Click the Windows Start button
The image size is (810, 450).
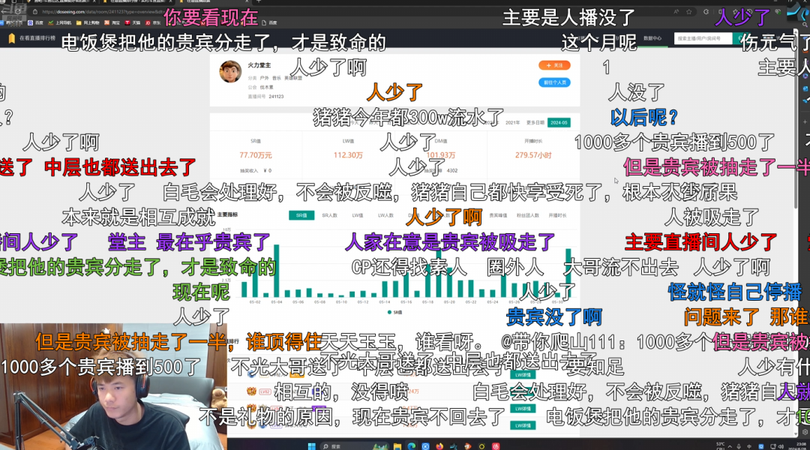tap(311, 445)
